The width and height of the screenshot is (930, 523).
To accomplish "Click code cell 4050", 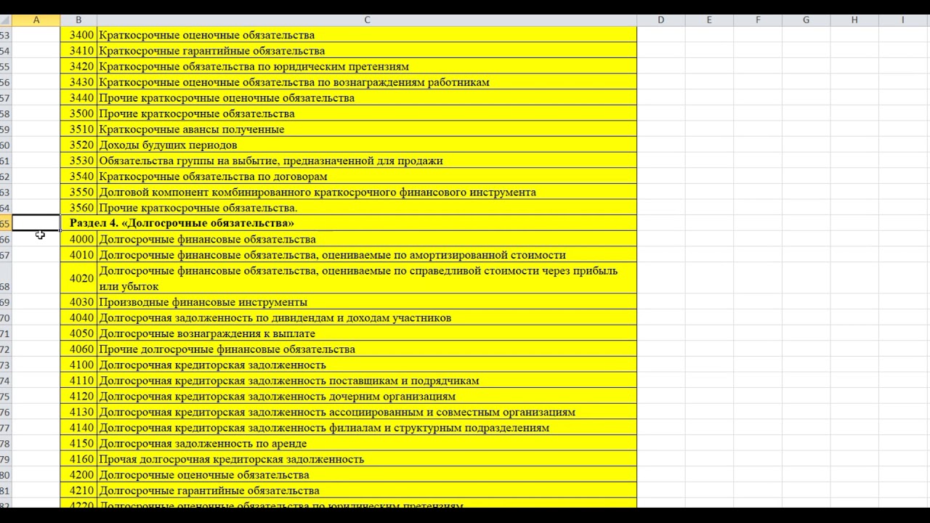I will (78, 333).
